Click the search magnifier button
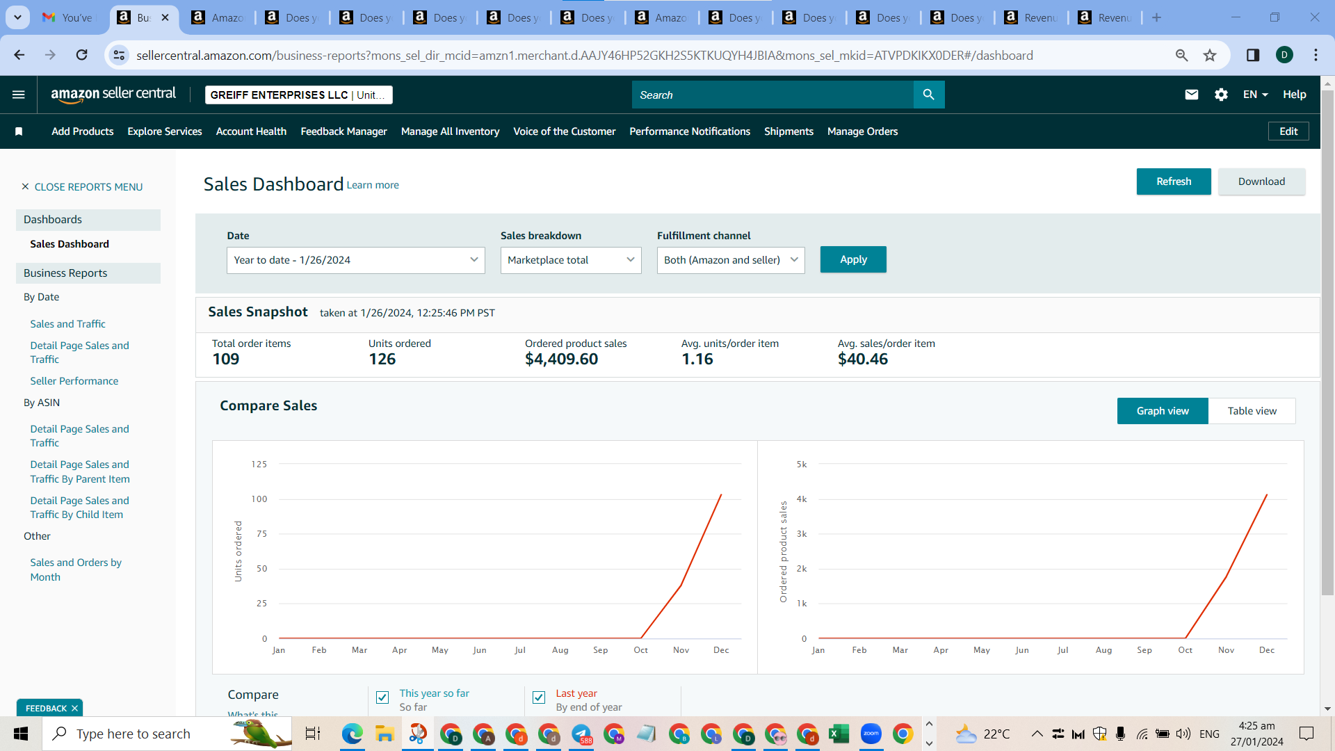Screen dimensions: 1335x751 [929, 95]
